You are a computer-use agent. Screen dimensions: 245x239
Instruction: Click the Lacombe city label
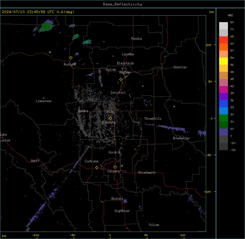[128, 54]
